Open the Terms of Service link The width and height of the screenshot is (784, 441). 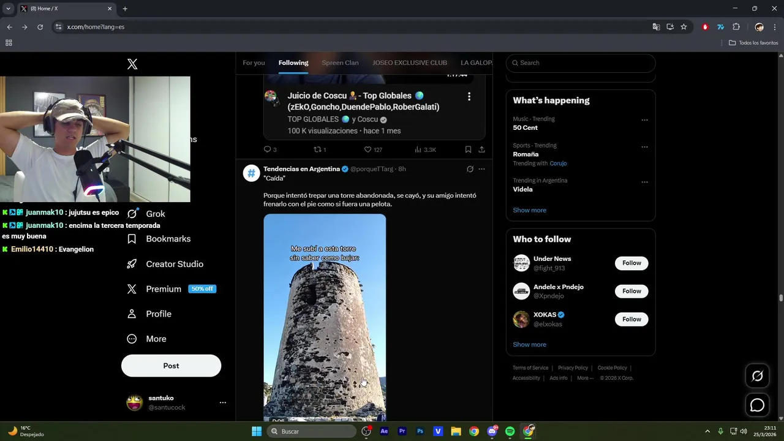point(530,368)
